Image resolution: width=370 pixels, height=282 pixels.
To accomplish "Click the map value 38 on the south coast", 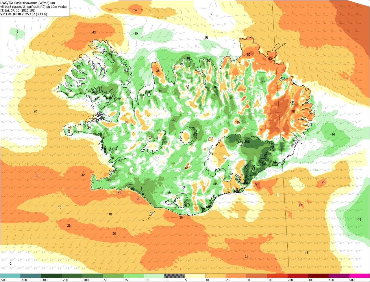I will click(x=181, y=218).
